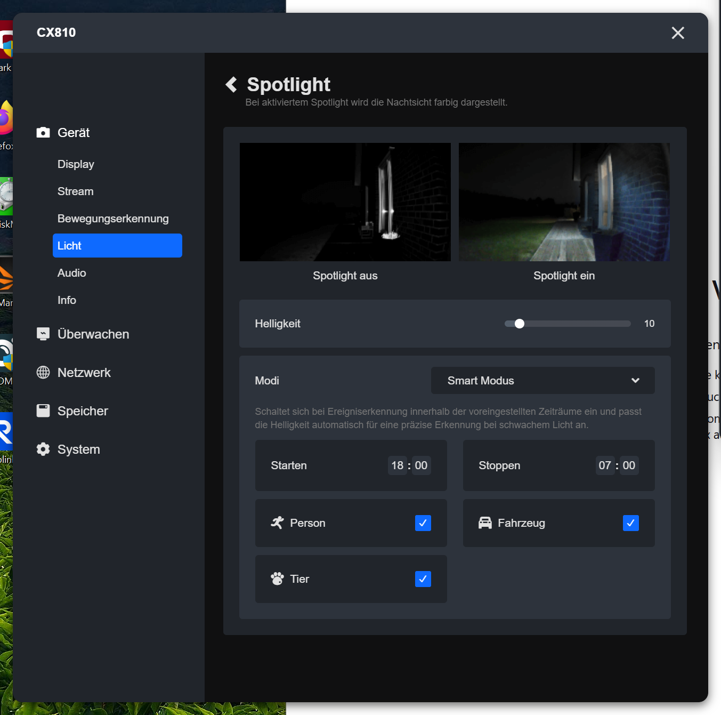Click the back arrow beside Spotlight
Viewport: 721px width, 715px height.
pos(231,84)
